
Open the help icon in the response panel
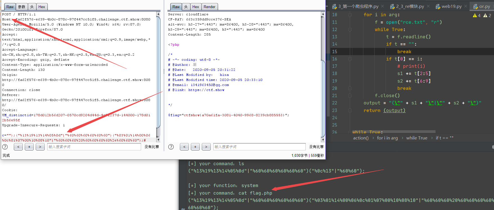click(171, 147)
